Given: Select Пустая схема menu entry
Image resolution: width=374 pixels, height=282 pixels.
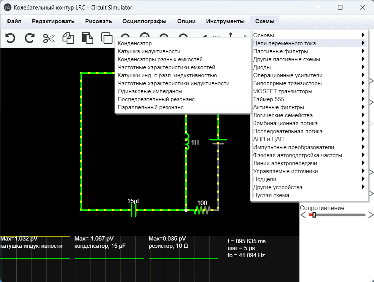Looking at the screenshot, I should [271, 195].
